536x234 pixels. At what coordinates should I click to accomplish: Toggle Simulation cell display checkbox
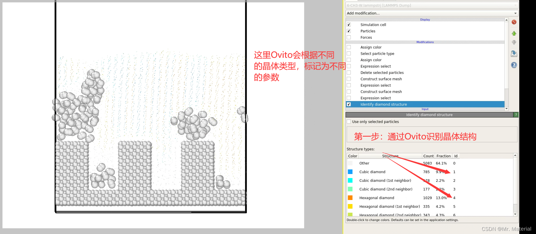point(349,25)
